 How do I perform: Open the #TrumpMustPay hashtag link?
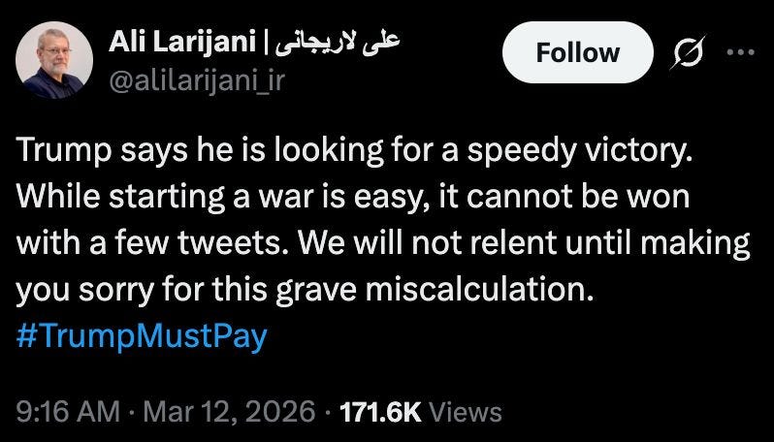coord(142,337)
